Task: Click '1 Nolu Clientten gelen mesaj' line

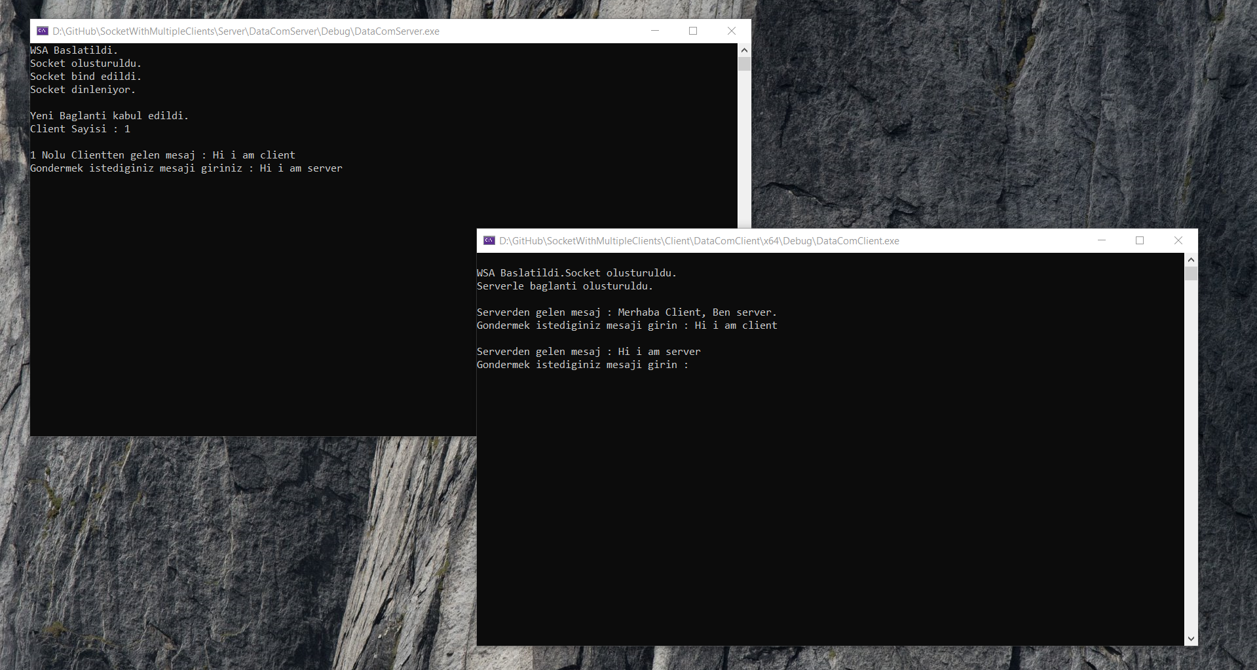Action: [x=162, y=155]
